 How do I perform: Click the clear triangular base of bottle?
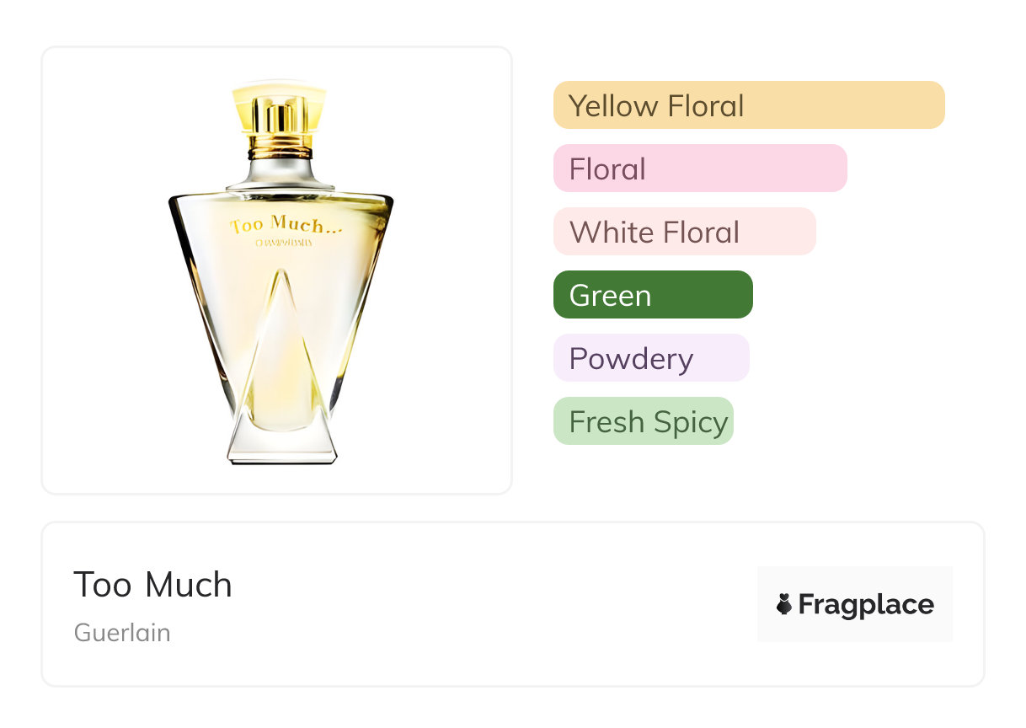point(281,438)
